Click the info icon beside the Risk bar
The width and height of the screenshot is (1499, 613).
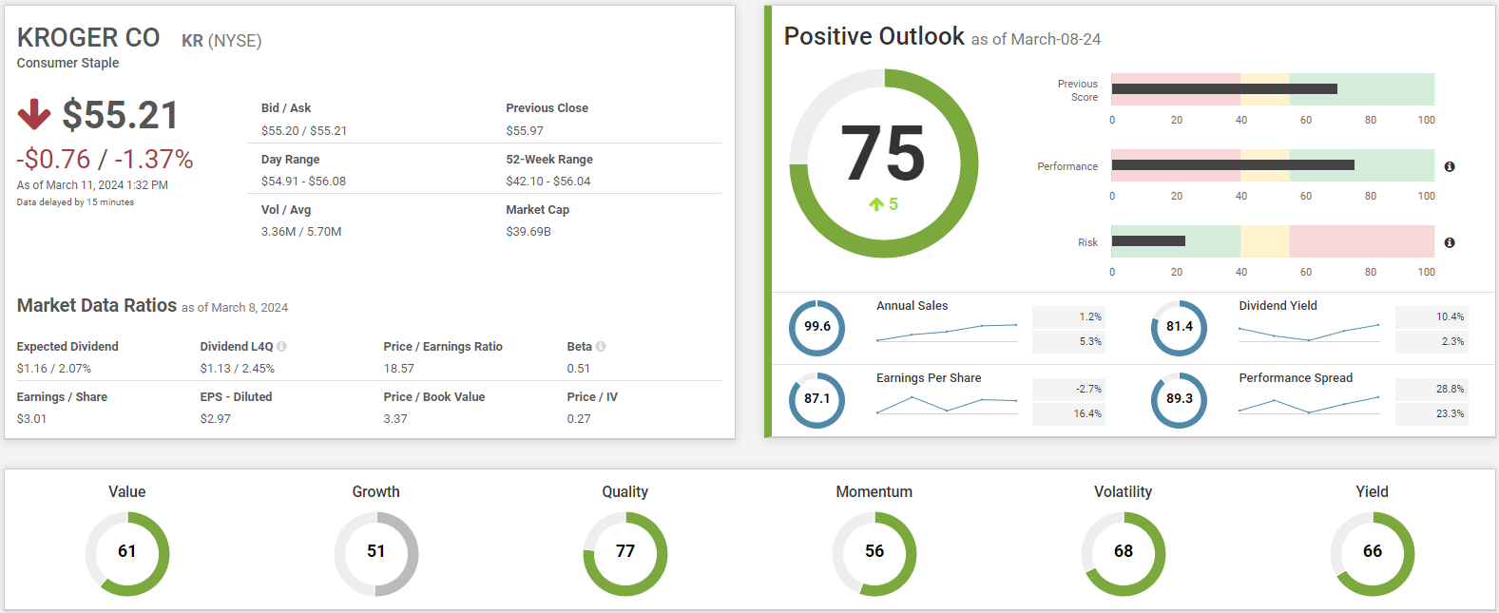[1450, 242]
